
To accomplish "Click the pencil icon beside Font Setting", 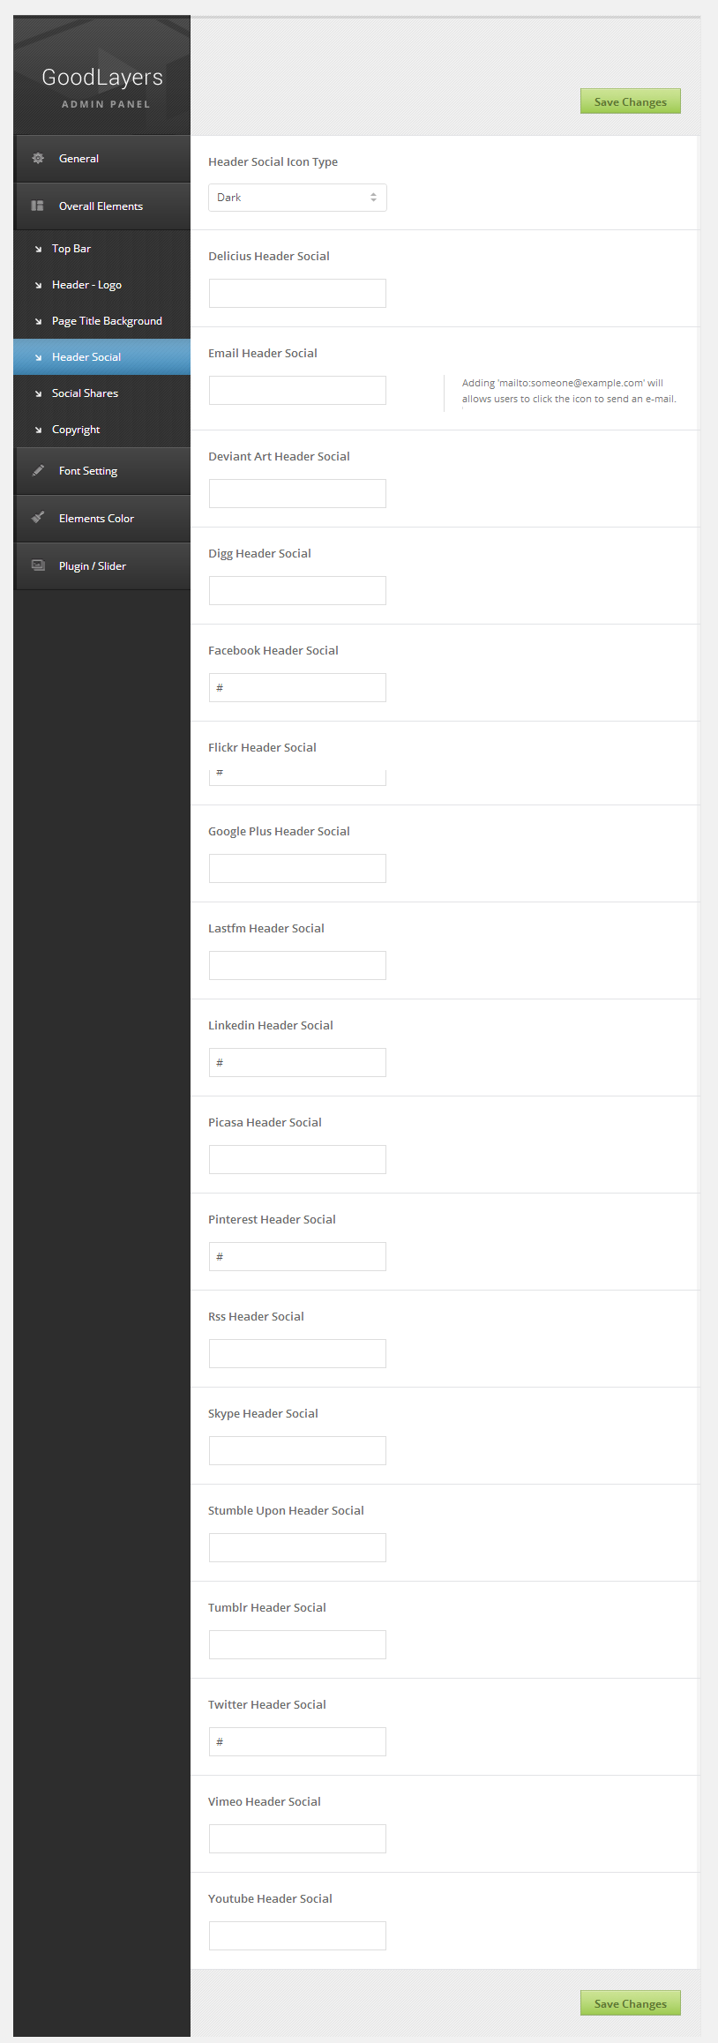I will pyautogui.click(x=38, y=471).
